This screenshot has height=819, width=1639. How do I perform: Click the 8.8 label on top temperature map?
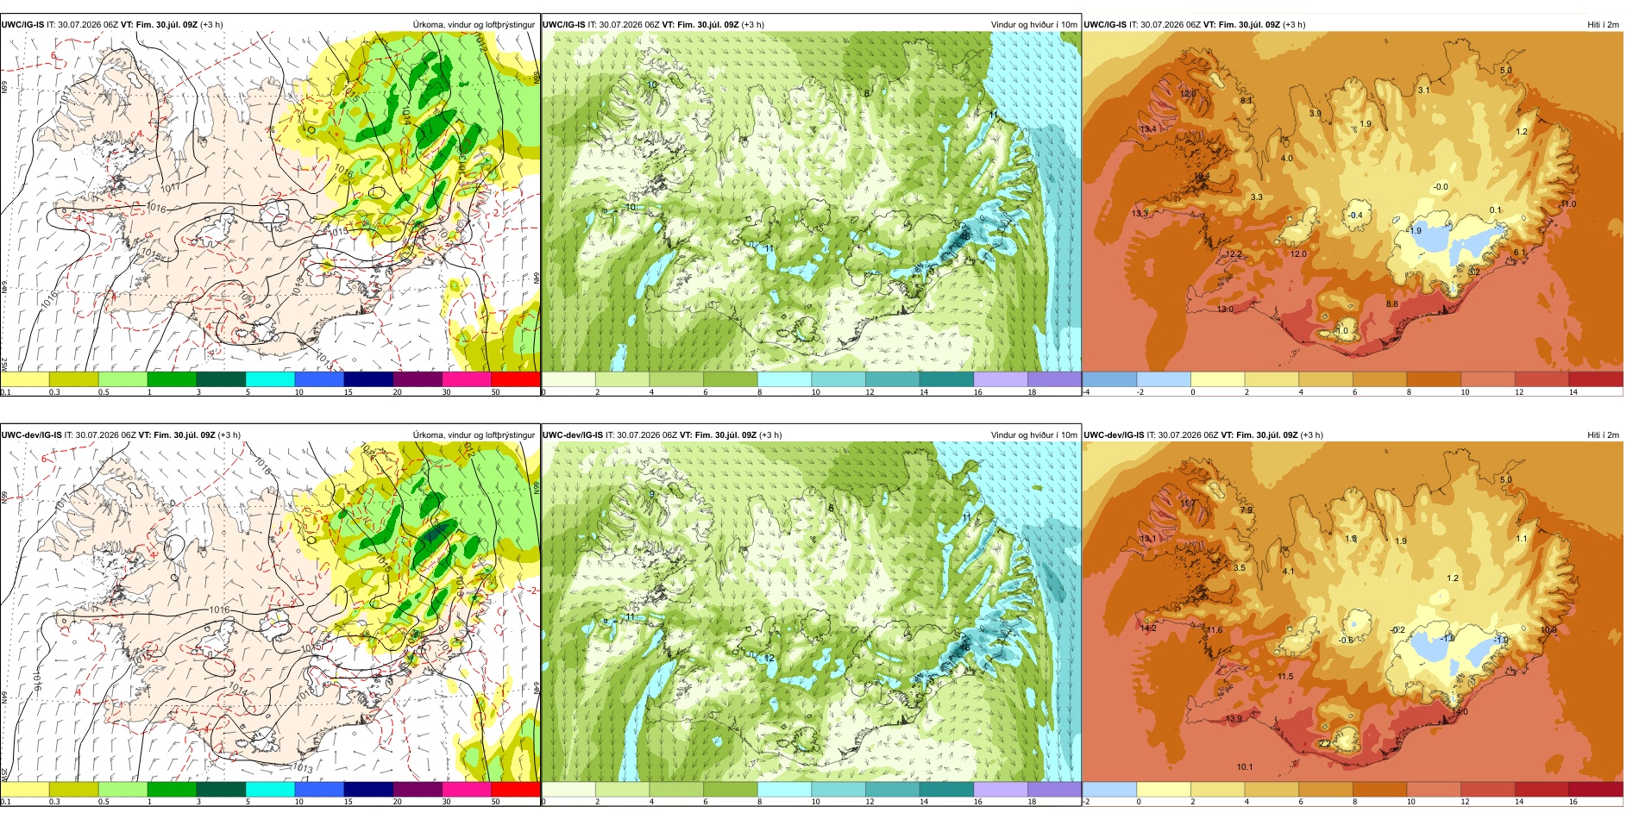1392,304
